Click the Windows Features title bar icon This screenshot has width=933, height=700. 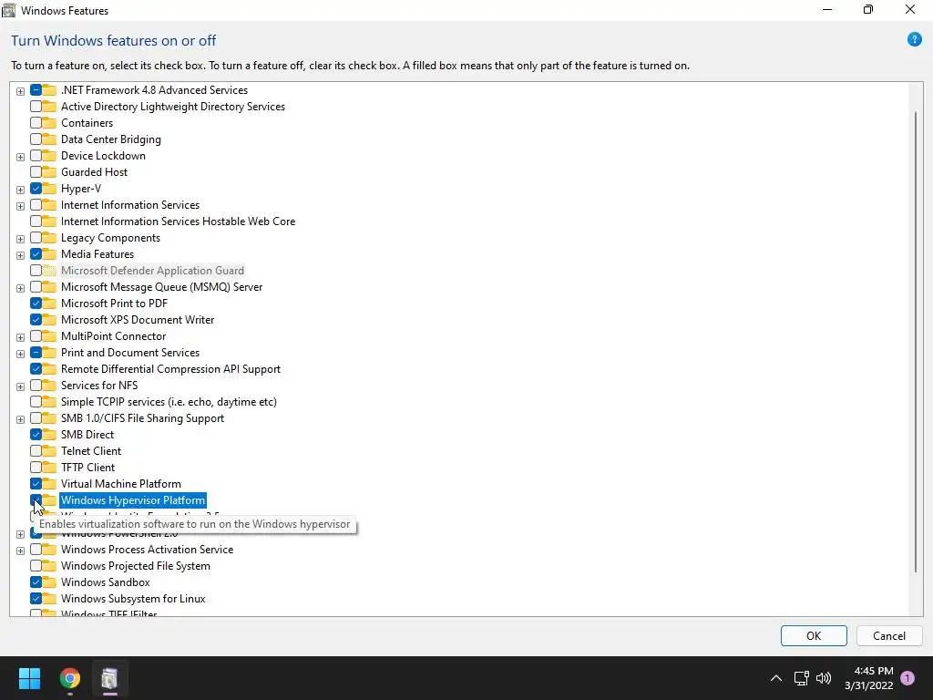click(9, 10)
